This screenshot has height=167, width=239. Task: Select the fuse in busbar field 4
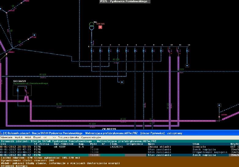point(118,50)
